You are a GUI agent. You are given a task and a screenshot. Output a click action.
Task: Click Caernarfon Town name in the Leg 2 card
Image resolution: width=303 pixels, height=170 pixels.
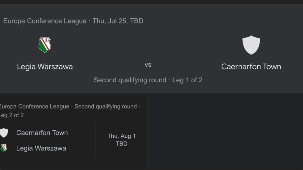click(x=42, y=133)
